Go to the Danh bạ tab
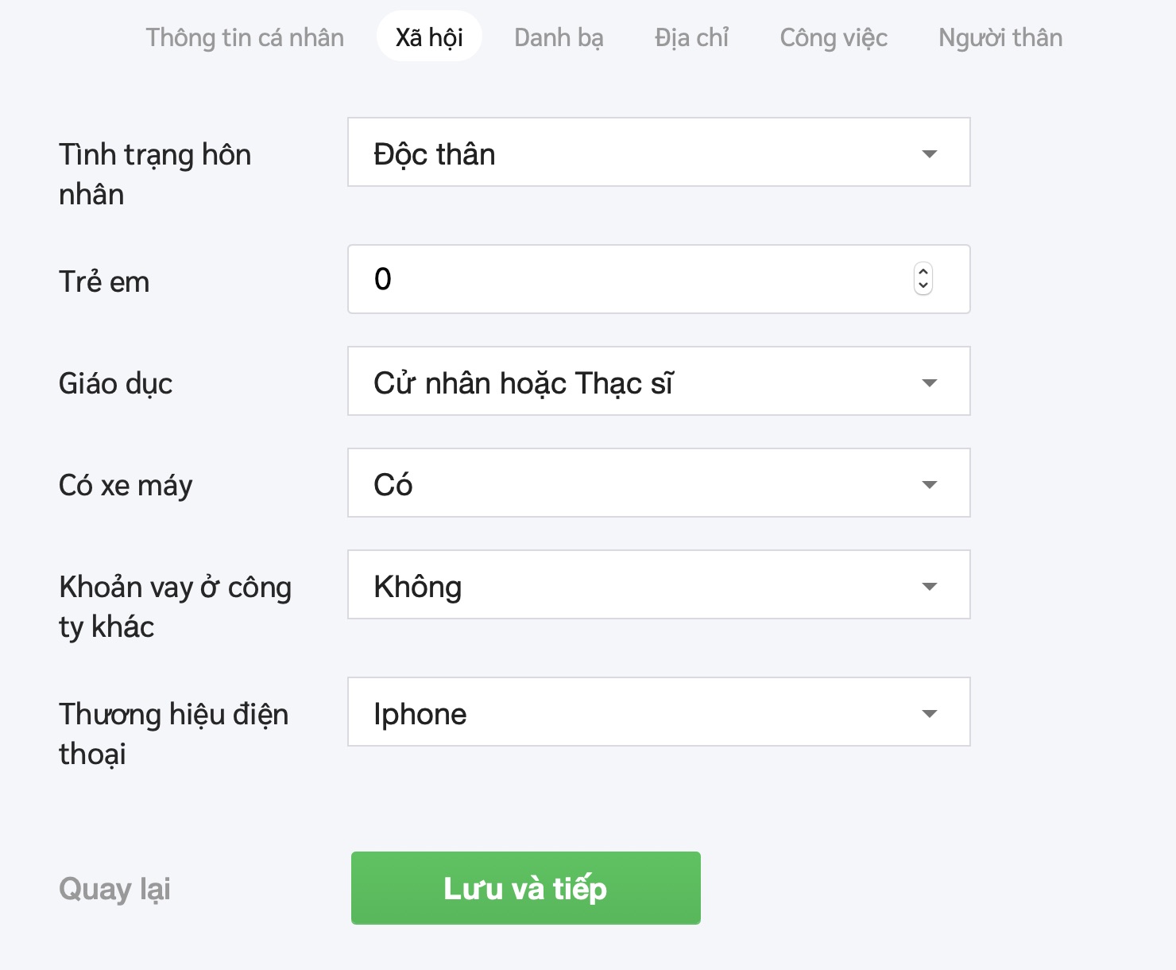The image size is (1176, 970). pos(559,37)
